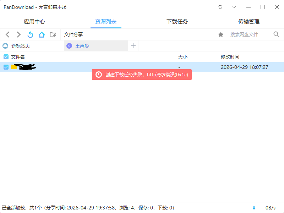Click the theme skin icon in title bar
This screenshot has height=213, width=284.
coord(220,7)
